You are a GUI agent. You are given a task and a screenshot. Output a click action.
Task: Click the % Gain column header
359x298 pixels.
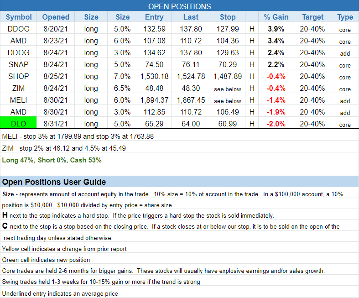(x=276, y=17)
